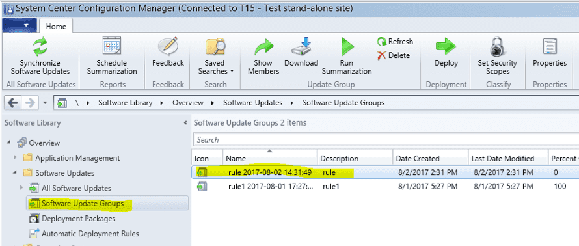Click the back navigation arrow
This screenshot has width=579, height=246.
(12, 103)
